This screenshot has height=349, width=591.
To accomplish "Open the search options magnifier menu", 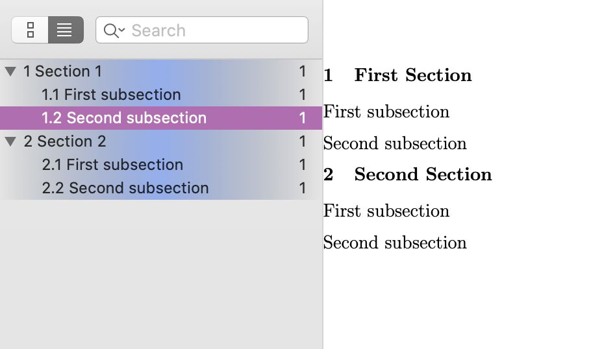I will click(x=114, y=30).
